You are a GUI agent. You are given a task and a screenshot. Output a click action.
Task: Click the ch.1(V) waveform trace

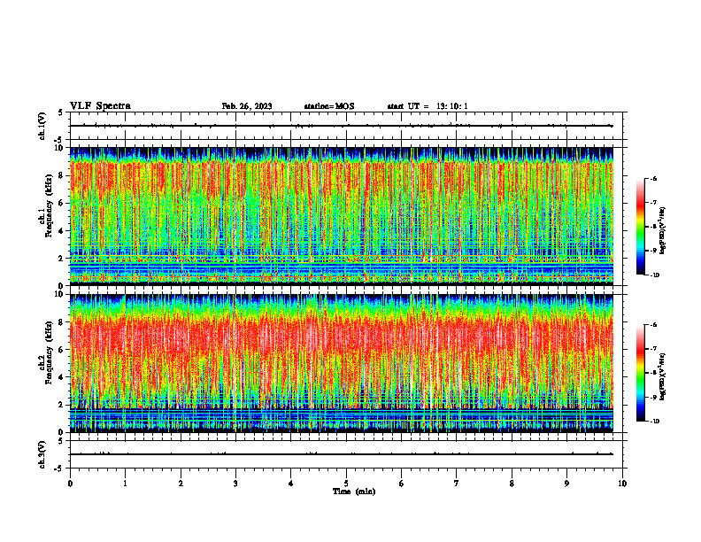(342, 126)
